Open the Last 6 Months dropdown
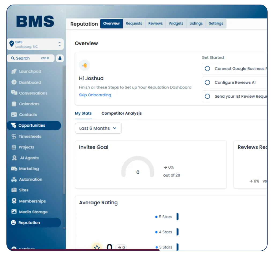274x256 pixels. coord(98,128)
